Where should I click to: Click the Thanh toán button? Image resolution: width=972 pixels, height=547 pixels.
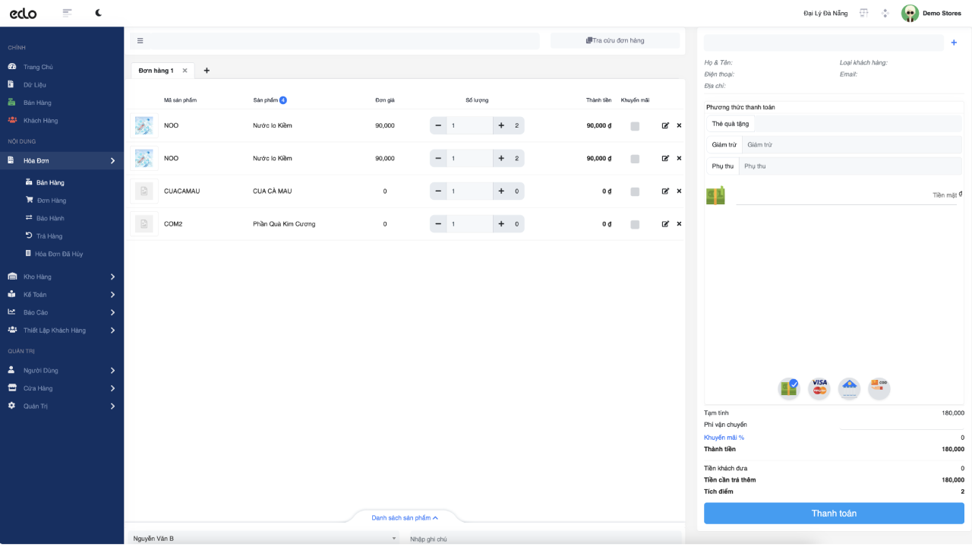(x=834, y=514)
